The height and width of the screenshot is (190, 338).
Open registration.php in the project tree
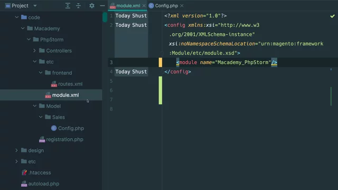tap(64, 139)
